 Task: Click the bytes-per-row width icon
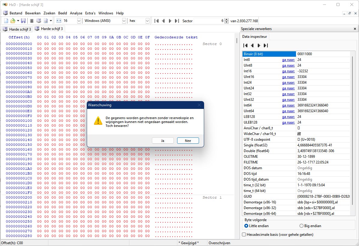click(59, 21)
